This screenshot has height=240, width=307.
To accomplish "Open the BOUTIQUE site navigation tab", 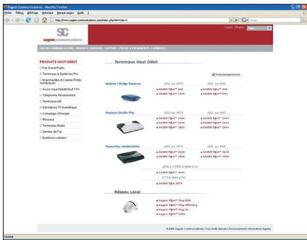I will 96,48.
